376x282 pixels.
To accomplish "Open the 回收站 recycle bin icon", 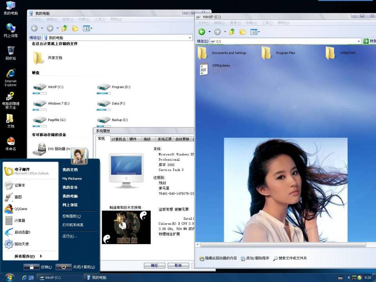I will 11,53.
